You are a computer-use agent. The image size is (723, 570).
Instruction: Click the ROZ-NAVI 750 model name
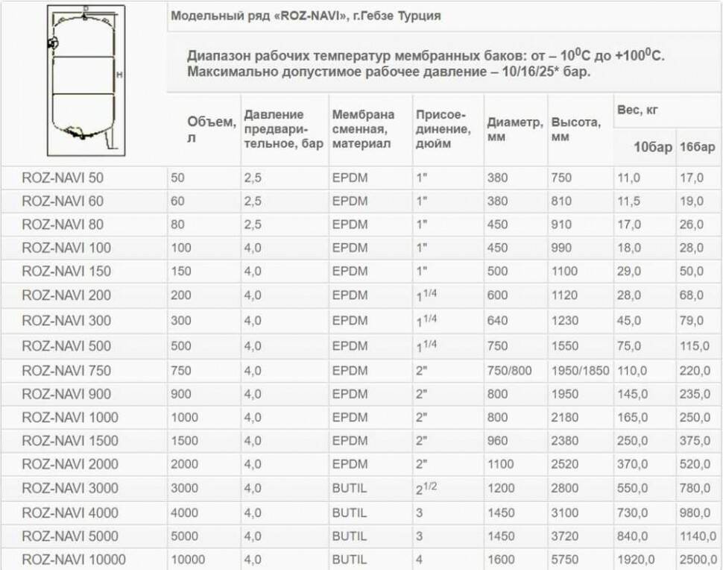click(66, 371)
